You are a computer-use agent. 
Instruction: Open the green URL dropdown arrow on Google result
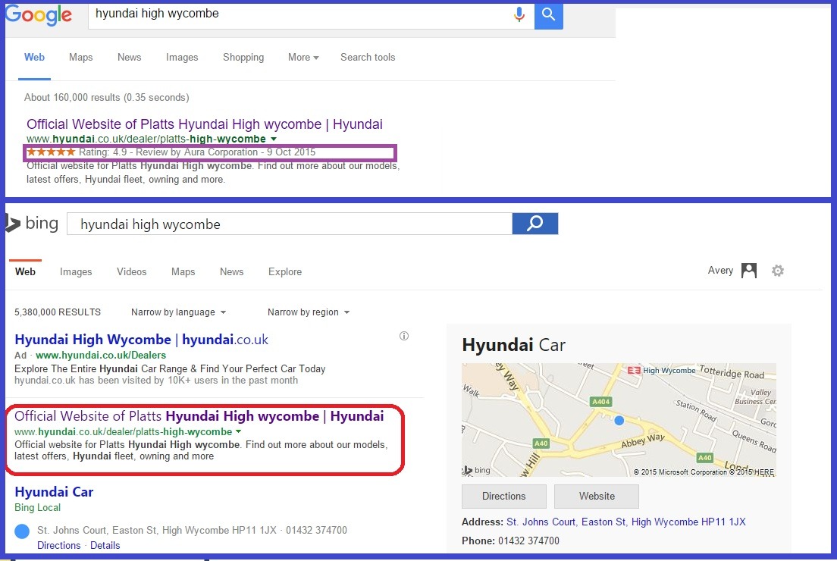click(x=271, y=139)
